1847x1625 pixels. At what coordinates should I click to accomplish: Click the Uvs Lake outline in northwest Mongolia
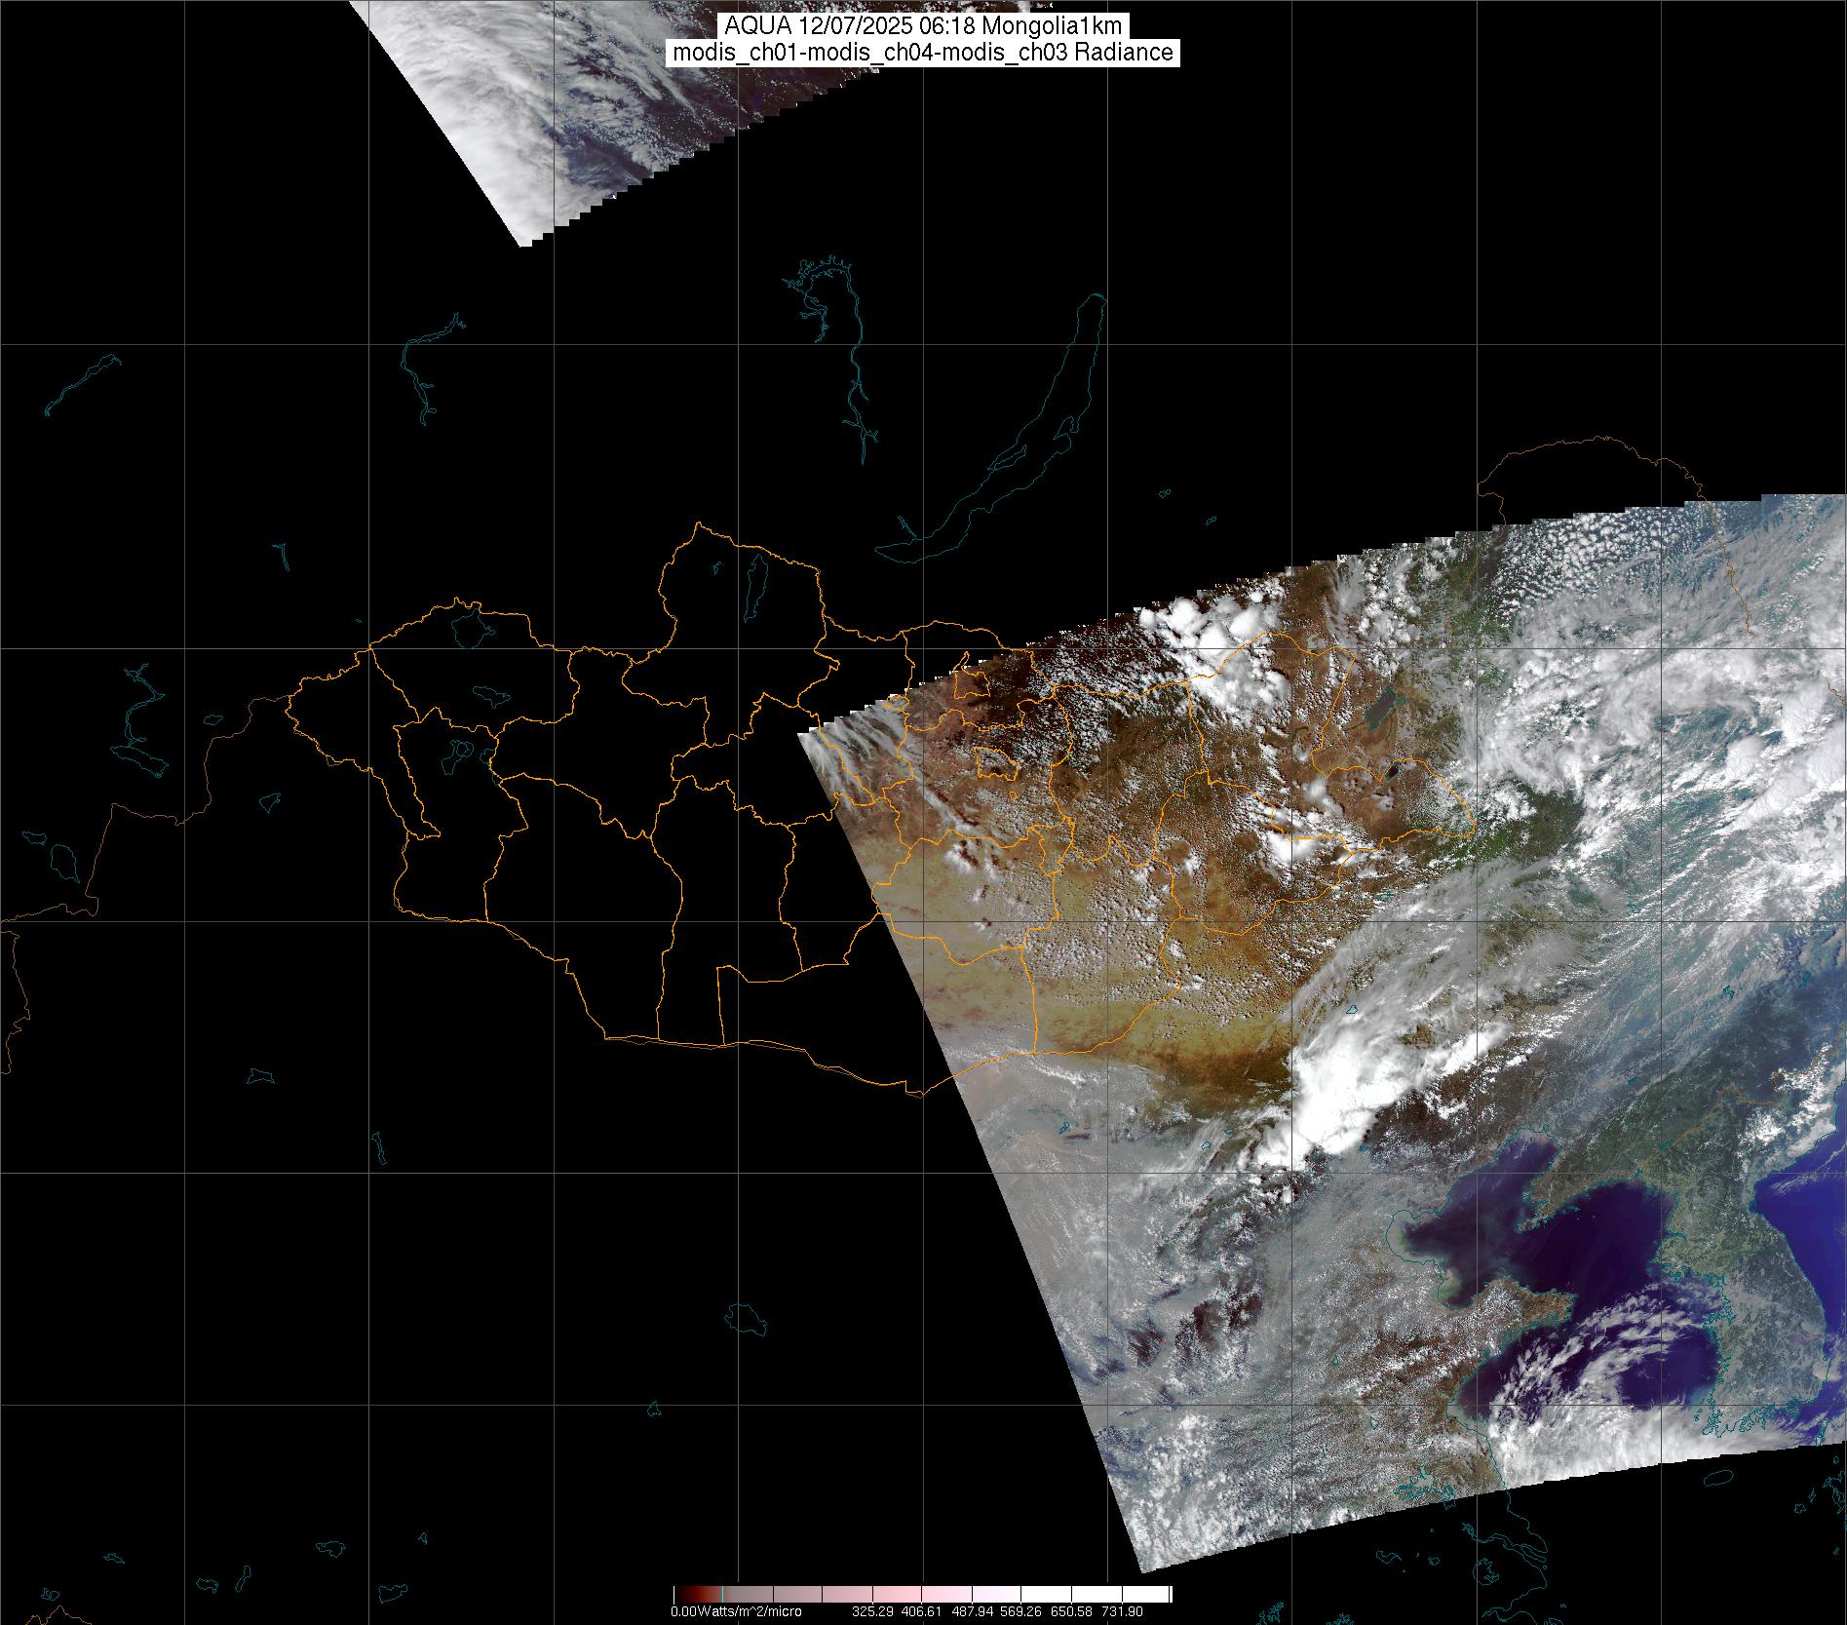pyautogui.click(x=469, y=626)
